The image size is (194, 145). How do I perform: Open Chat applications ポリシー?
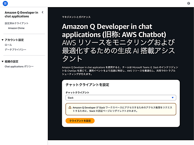pyautogui.click(x=19, y=66)
